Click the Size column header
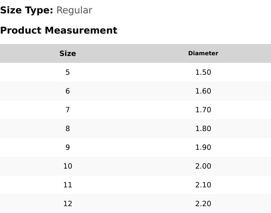 [68, 53]
